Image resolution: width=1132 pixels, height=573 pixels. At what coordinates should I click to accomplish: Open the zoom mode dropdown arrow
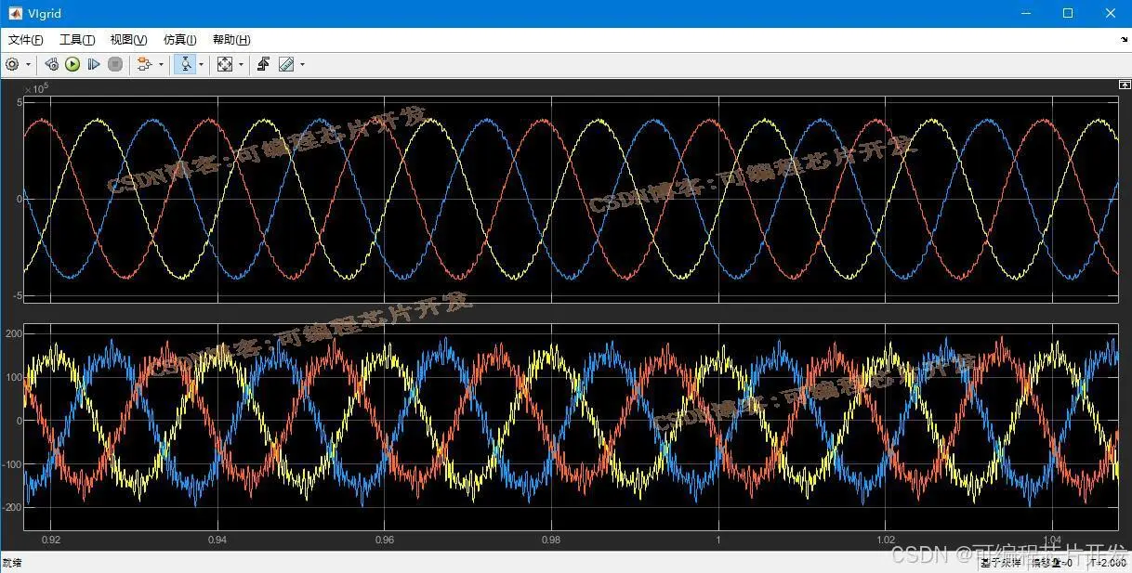pyautogui.click(x=201, y=64)
